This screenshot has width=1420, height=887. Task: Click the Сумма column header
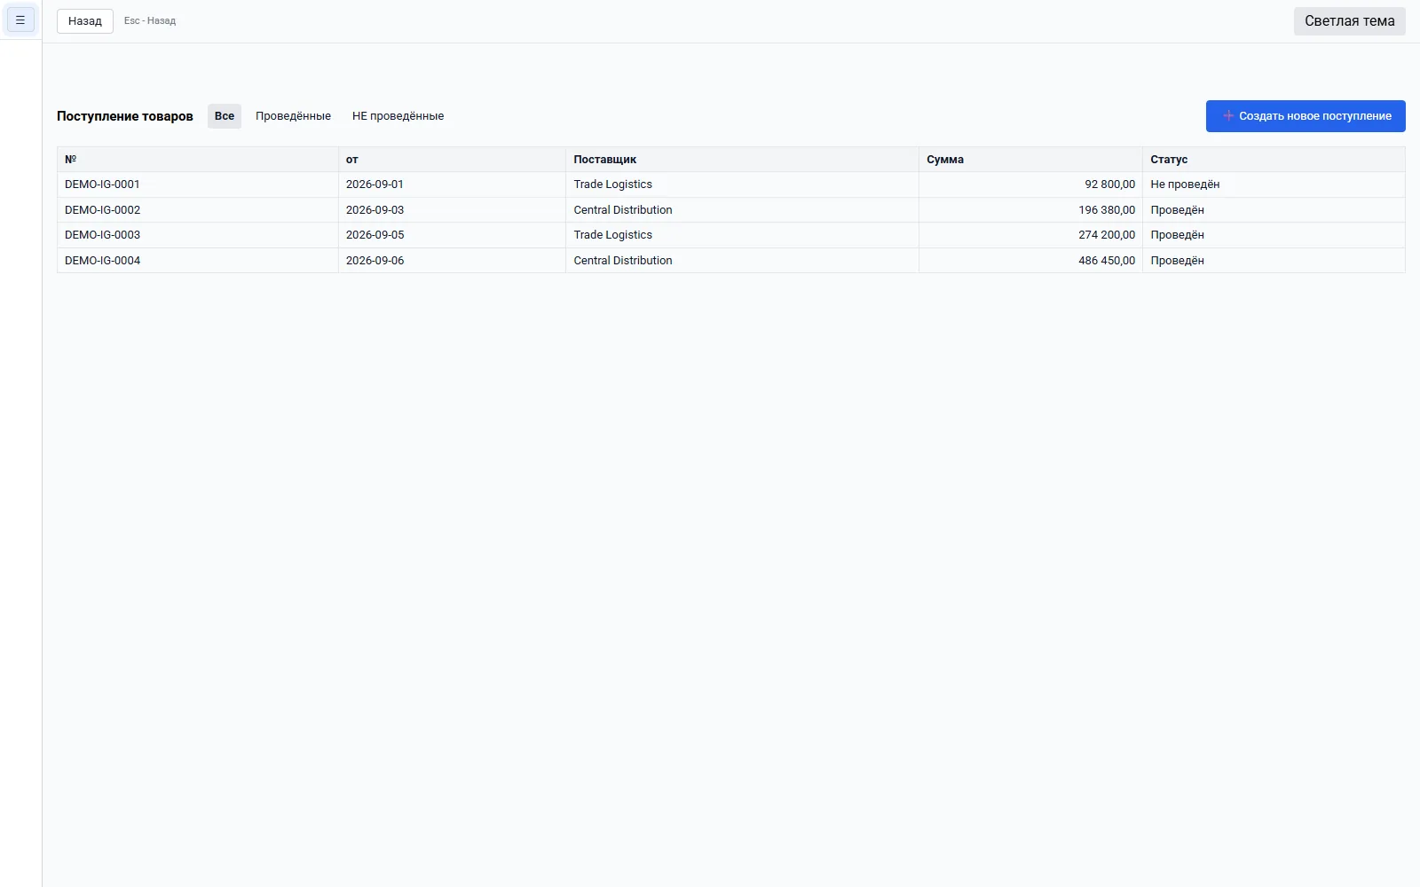tap(1030, 160)
